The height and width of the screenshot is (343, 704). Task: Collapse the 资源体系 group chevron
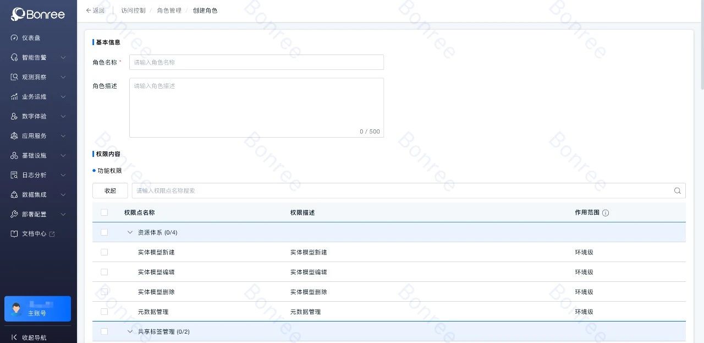pyautogui.click(x=130, y=232)
